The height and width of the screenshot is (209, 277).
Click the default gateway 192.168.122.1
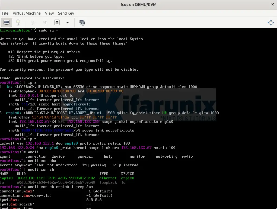(x=40, y=143)
